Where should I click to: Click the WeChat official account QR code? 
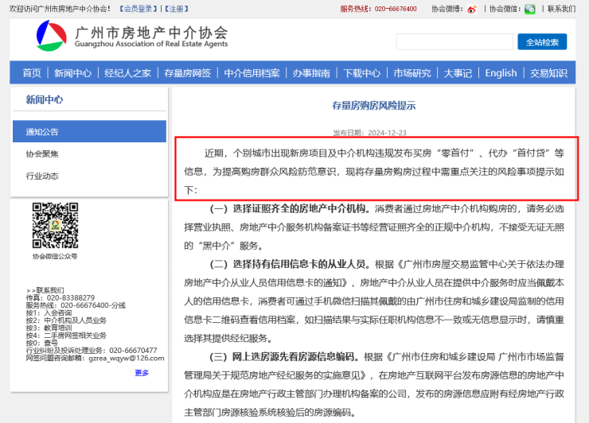pyautogui.click(x=54, y=226)
